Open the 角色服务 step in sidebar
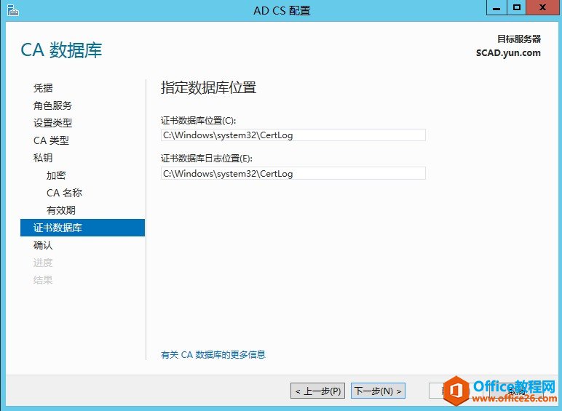 (52, 105)
